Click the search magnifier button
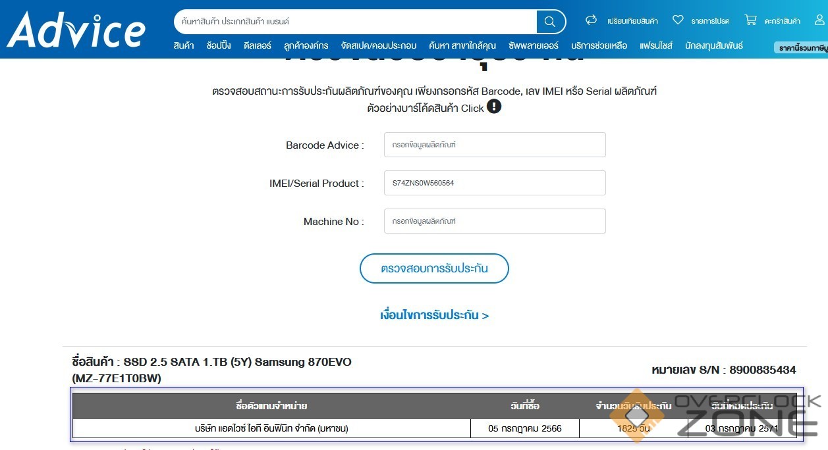 coord(550,22)
